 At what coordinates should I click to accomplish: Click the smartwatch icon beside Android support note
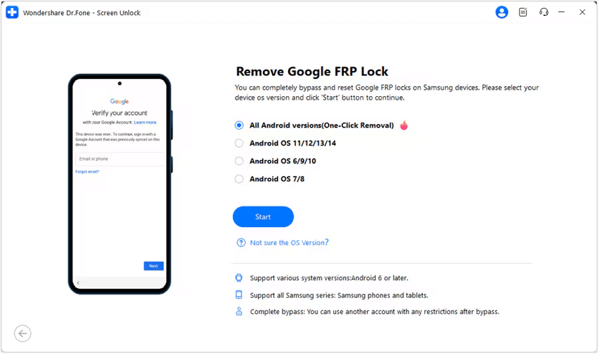(240, 277)
